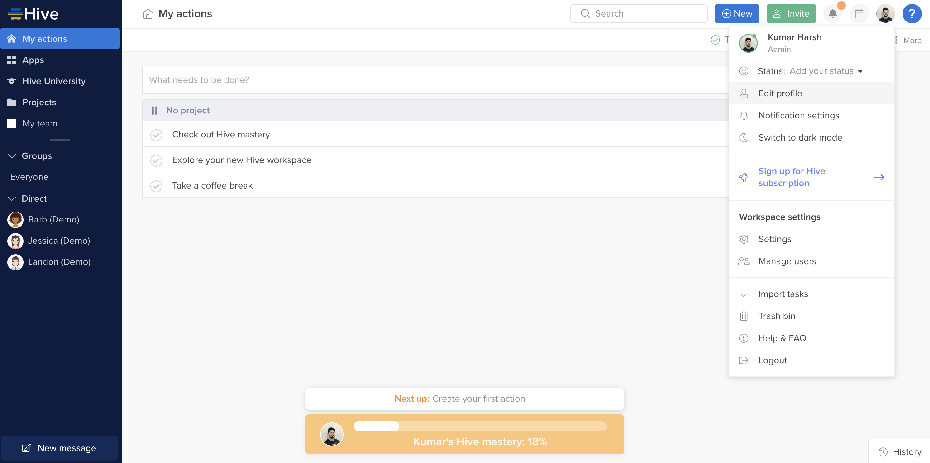Open Notification settings
The width and height of the screenshot is (930, 463).
pos(811,115)
